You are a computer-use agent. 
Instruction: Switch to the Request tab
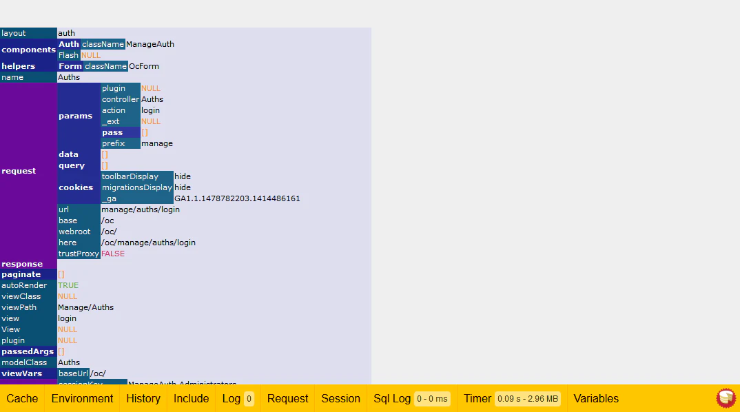[x=287, y=399]
